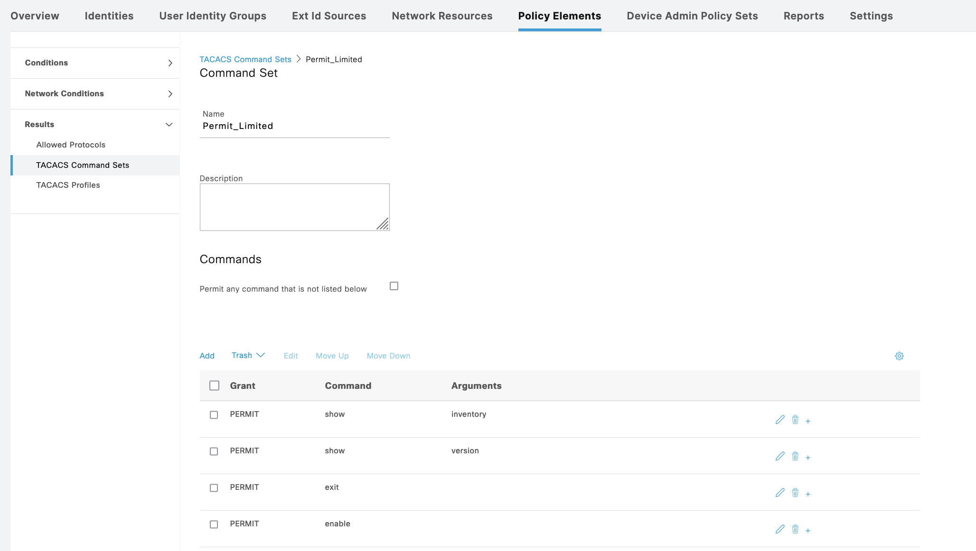Check the select-all checkbox in Grant header

coord(215,386)
